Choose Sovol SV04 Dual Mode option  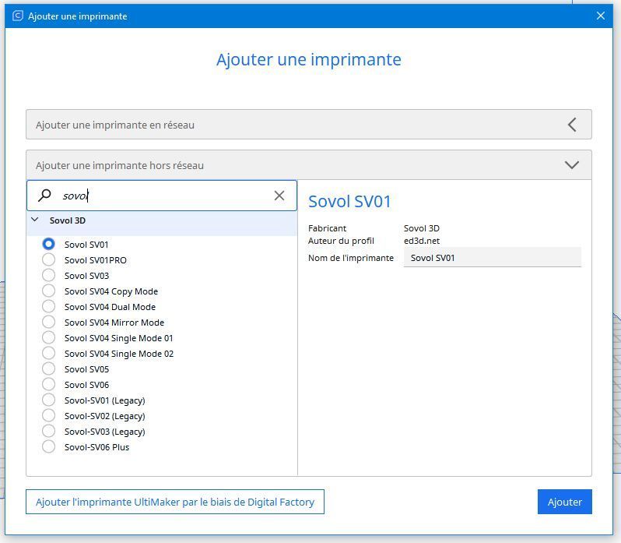(x=49, y=306)
